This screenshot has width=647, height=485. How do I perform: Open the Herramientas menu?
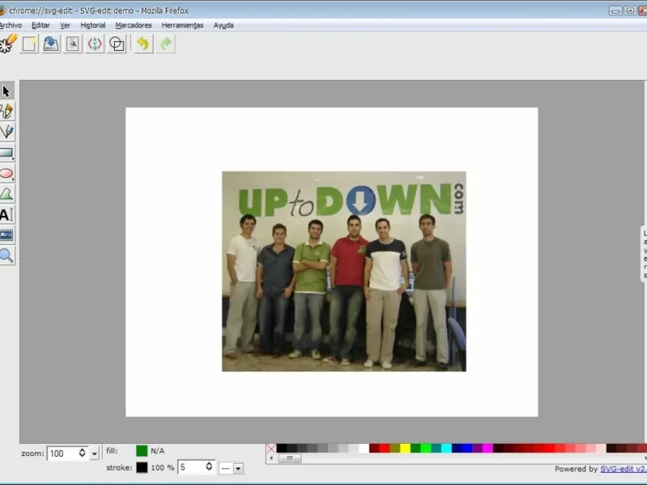pos(182,25)
